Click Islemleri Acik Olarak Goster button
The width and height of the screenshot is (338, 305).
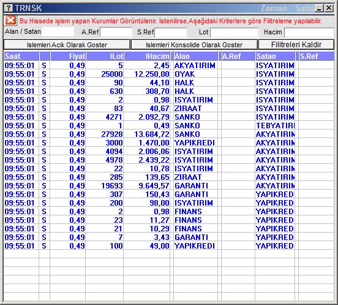click(x=67, y=45)
